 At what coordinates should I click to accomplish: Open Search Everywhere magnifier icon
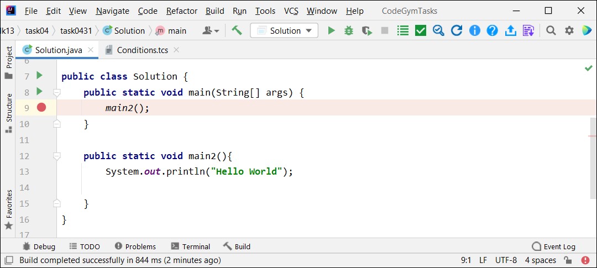(551, 30)
